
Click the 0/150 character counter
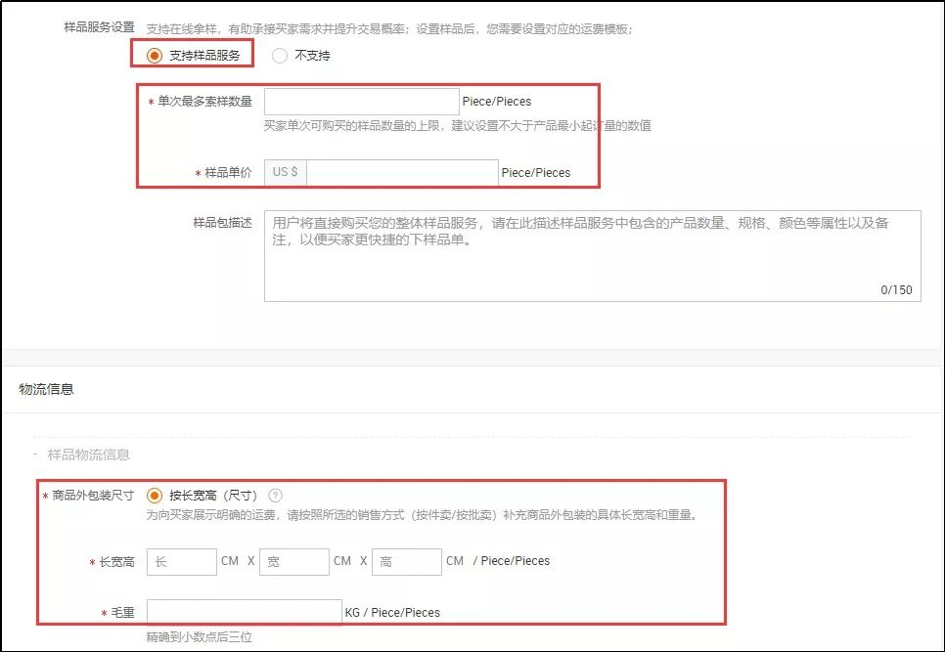point(897,289)
